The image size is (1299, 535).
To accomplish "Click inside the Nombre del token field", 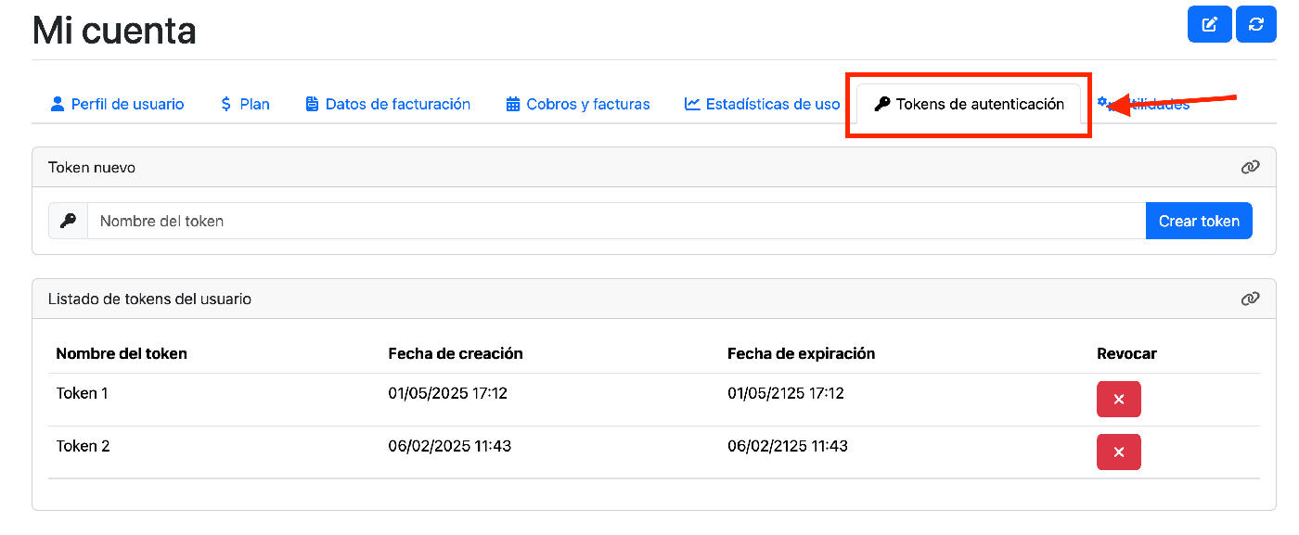I will pos(371,221).
